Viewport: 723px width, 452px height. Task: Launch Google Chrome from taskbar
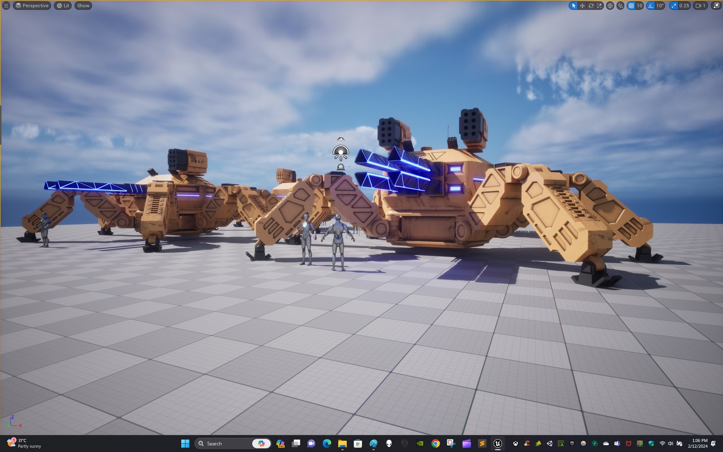click(436, 443)
